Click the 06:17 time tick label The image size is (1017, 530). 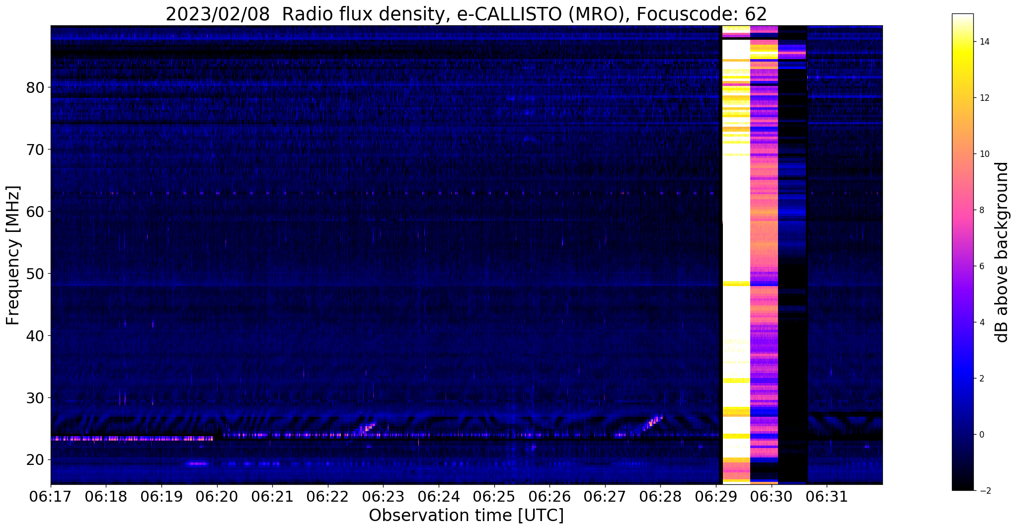point(51,496)
